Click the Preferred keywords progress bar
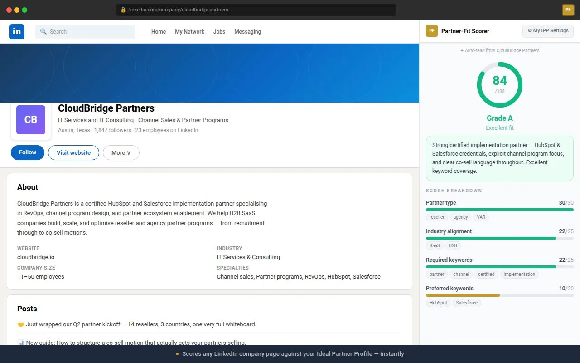The image size is (580, 363). [x=500, y=295]
